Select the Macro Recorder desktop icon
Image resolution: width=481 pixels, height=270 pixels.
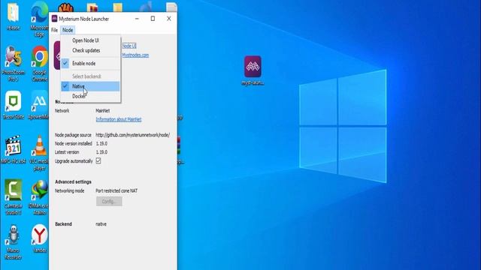(14, 241)
